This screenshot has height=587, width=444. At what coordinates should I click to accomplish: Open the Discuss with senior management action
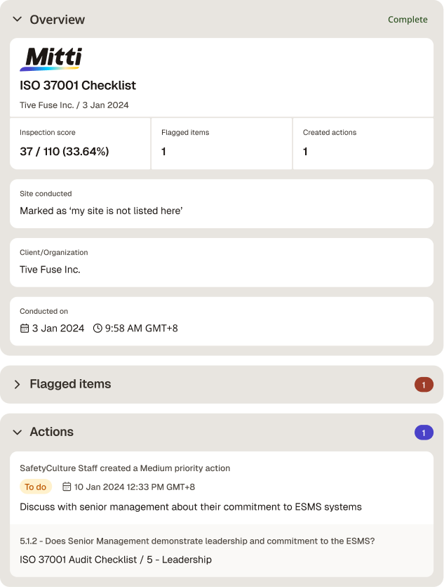tap(191, 507)
